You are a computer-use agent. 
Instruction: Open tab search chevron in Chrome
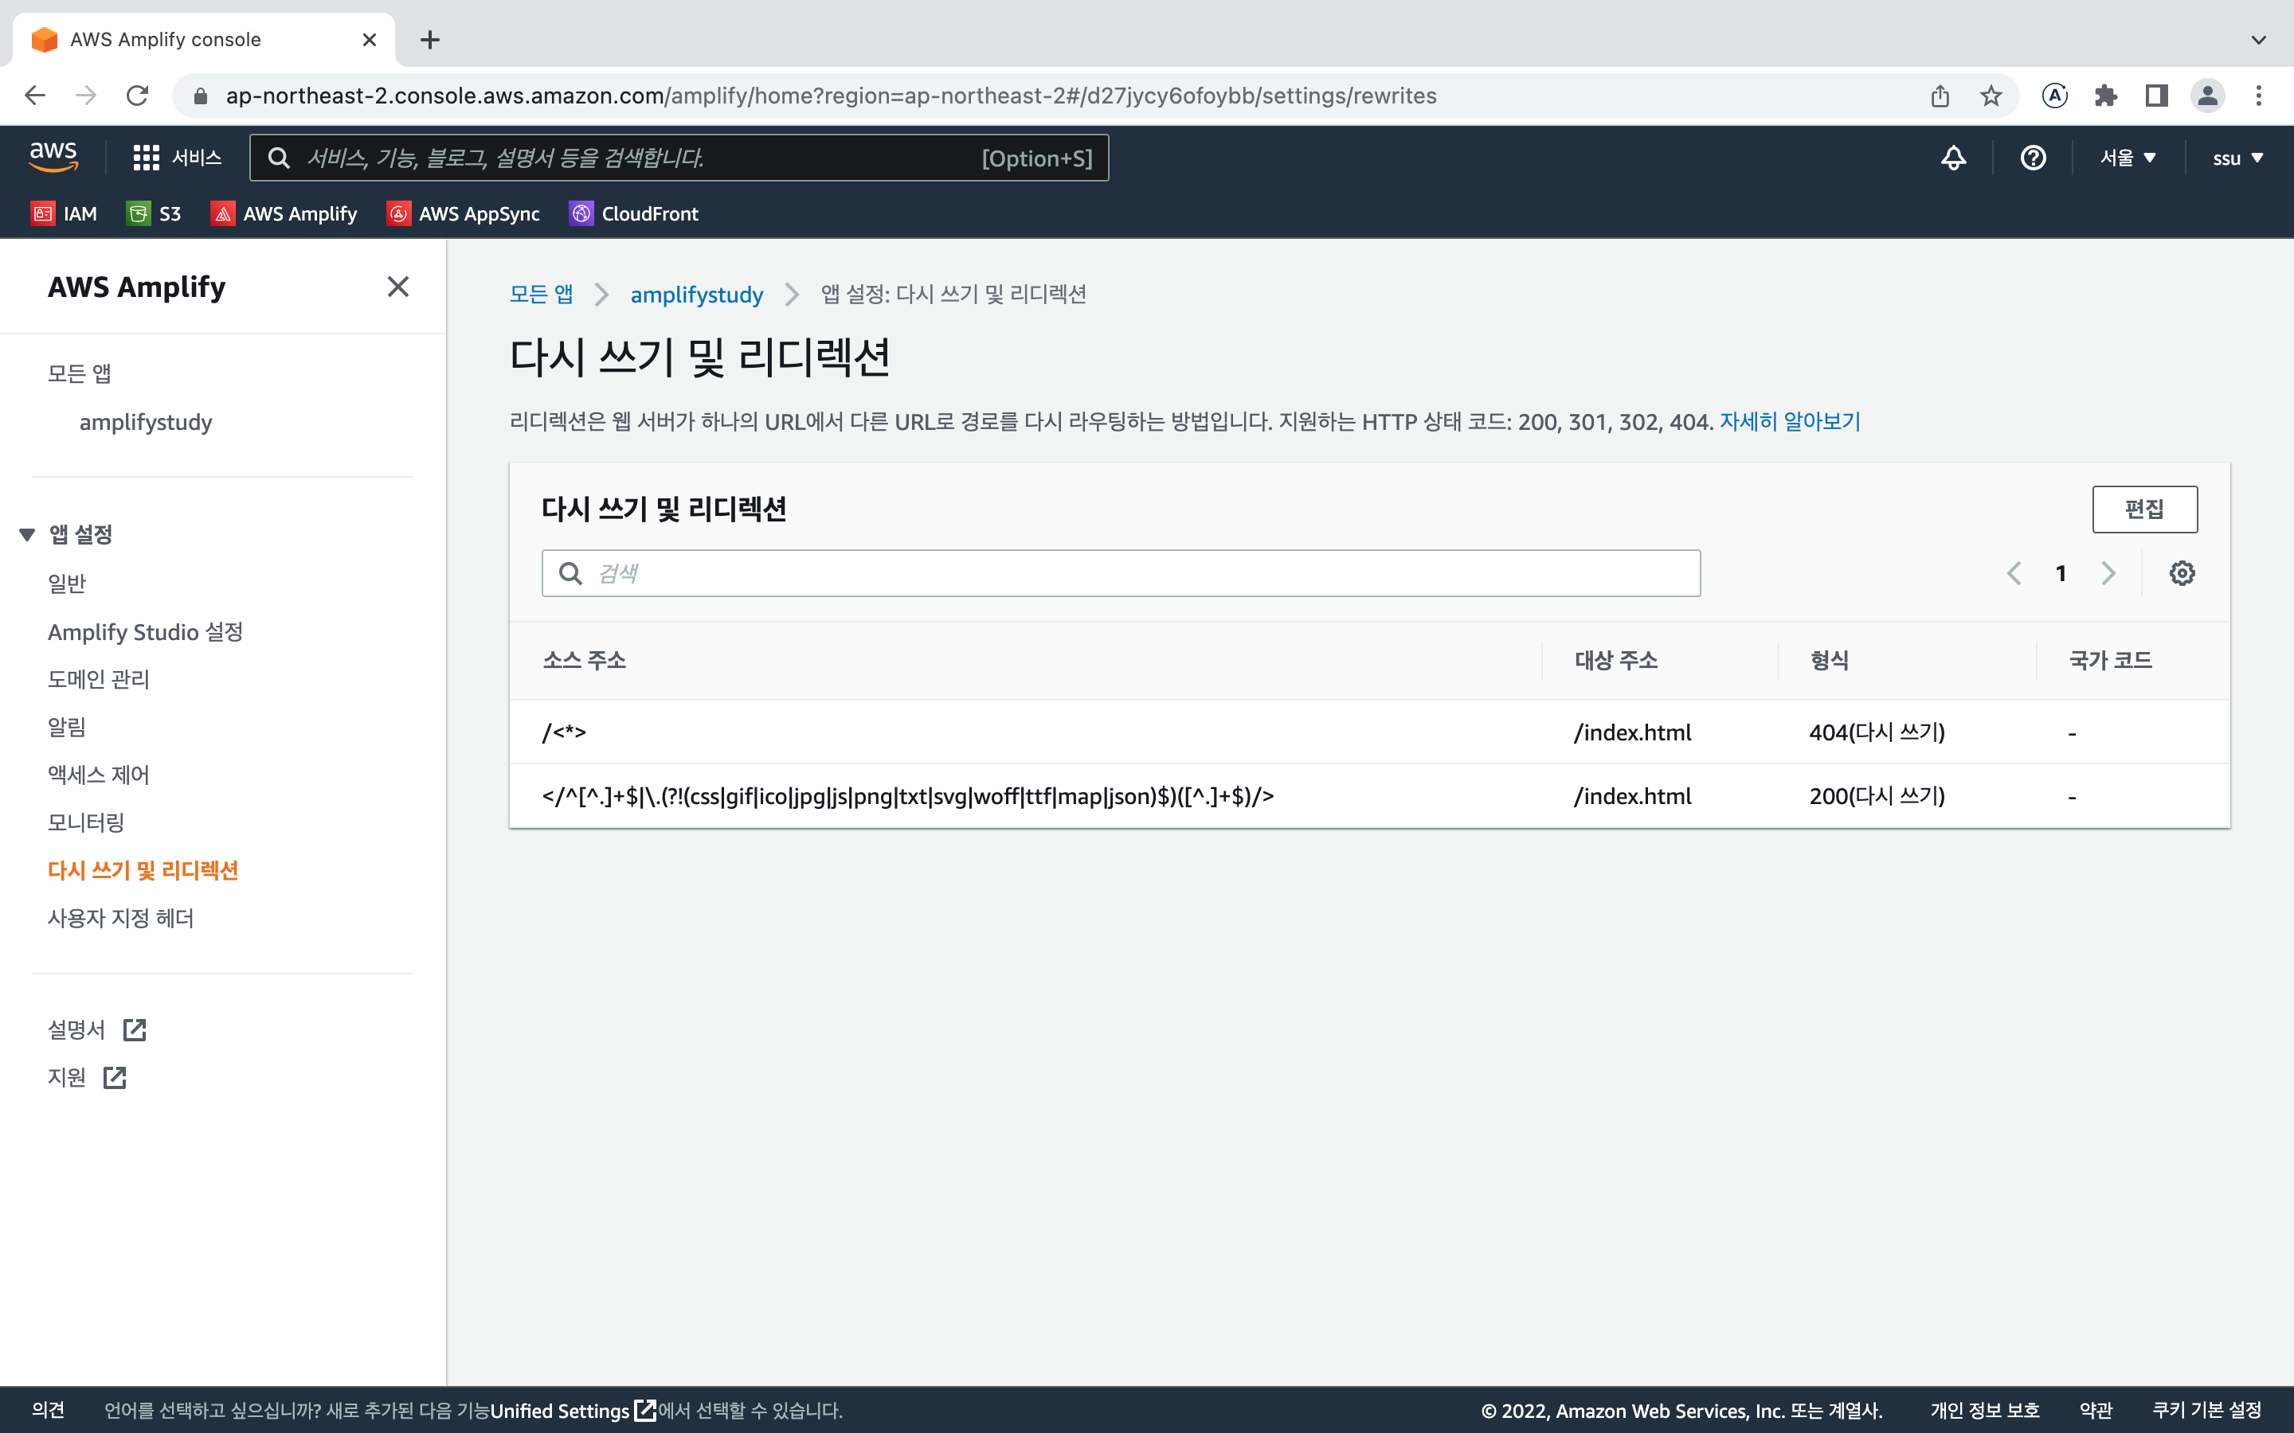2259,40
